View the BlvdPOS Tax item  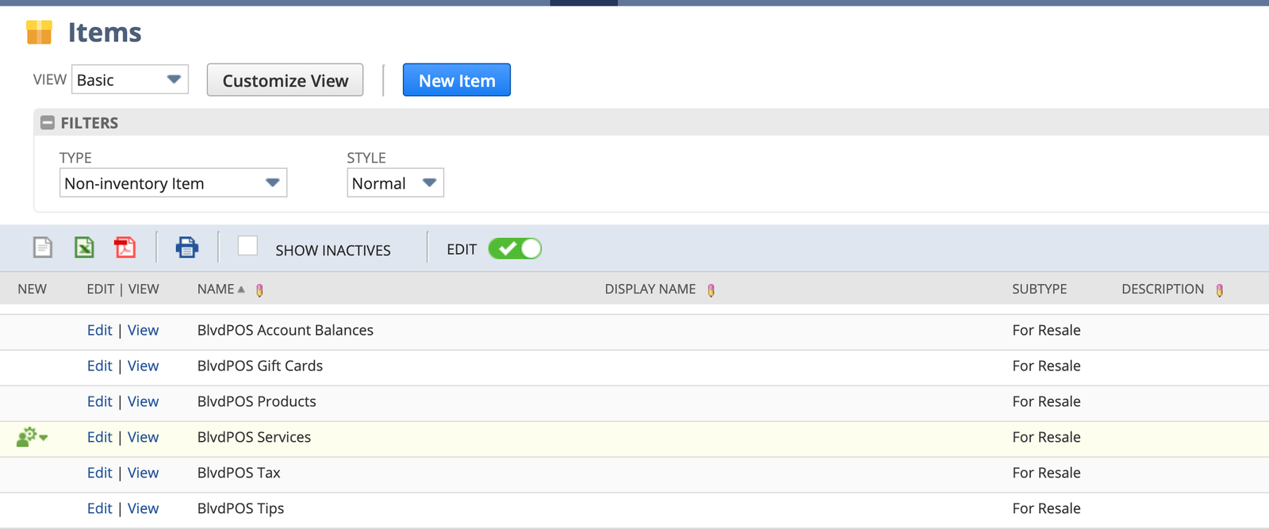tap(144, 473)
